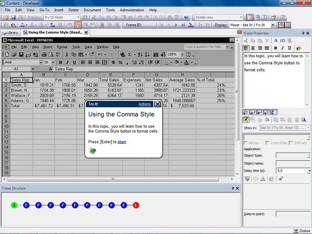Close the Try It! bubble with X
Screen dimensions: 312x234
(157, 104)
